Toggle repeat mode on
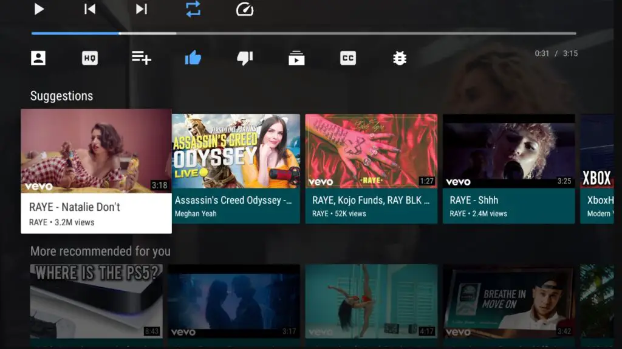This screenshot has width=622, height=349. pos(193,9)
